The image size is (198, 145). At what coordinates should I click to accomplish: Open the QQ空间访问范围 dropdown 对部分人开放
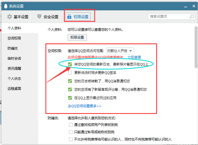(120, 51)
